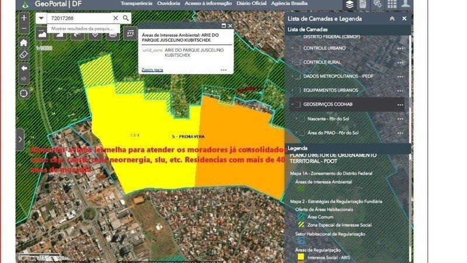Open search source dropdown arrow
Viewport: 467px width, 263px height.
[x=41, y=18]
